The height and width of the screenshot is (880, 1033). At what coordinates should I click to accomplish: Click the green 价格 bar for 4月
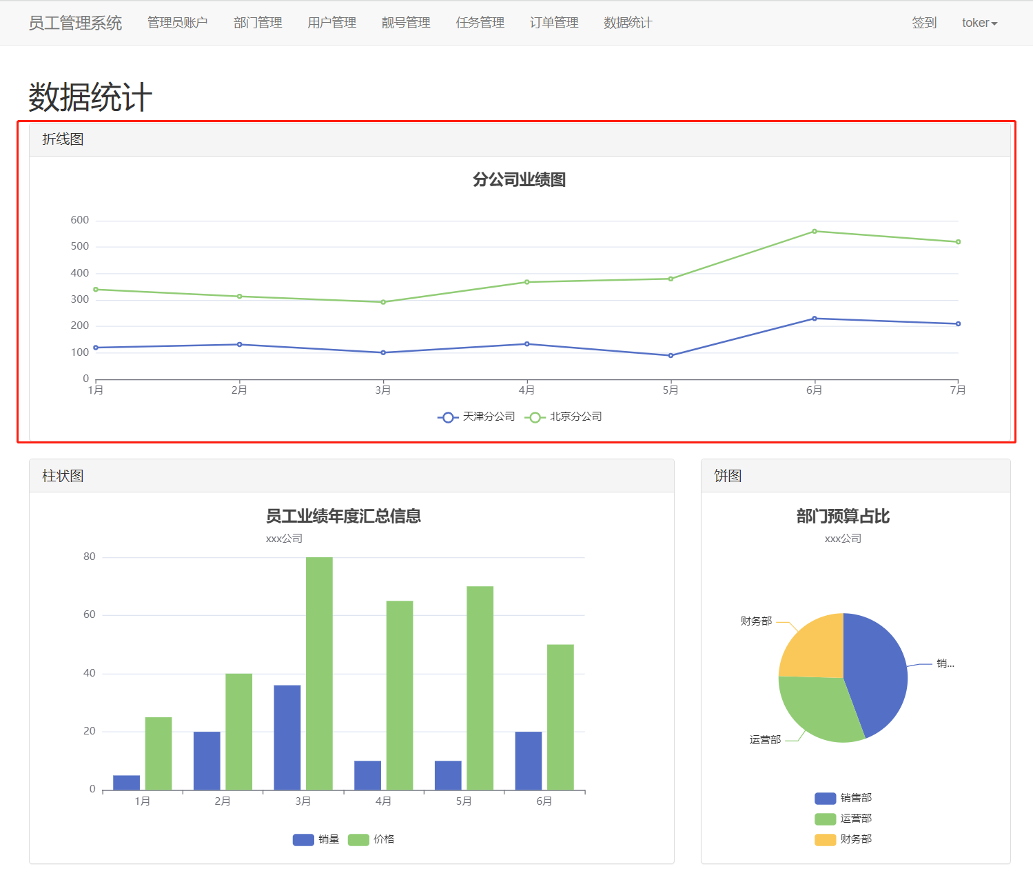[400, 695]
